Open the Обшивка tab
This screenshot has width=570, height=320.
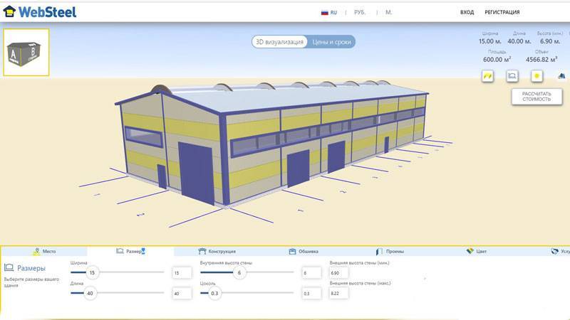pos(304,251)
